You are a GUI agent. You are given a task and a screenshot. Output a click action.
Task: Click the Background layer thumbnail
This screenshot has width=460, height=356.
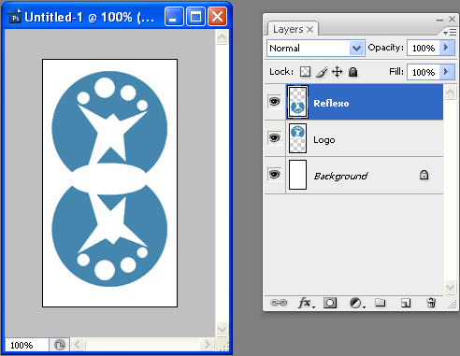pos(297,175)
